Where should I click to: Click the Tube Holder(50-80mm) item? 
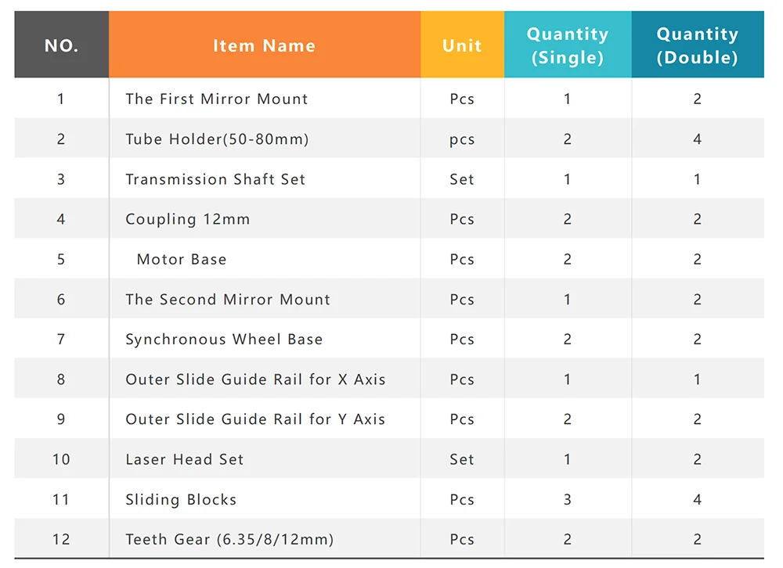(217, 139)
